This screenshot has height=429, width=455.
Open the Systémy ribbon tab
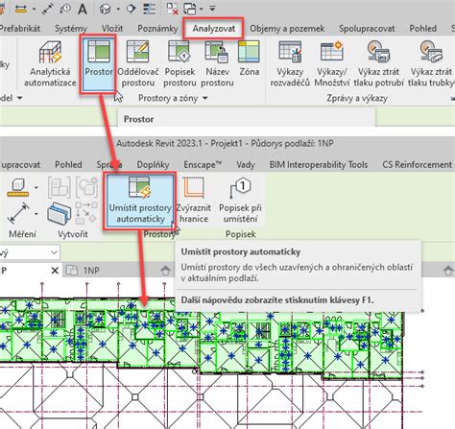click(x=71, y=29)
